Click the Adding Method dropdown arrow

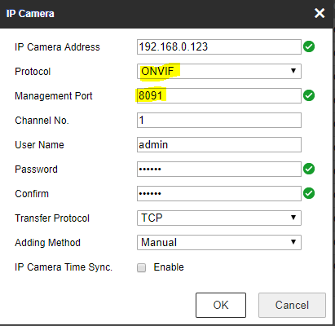(293, 242)
